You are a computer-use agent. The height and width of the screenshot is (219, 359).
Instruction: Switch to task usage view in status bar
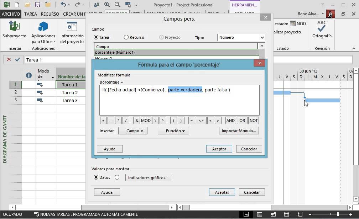click(260, 214)
